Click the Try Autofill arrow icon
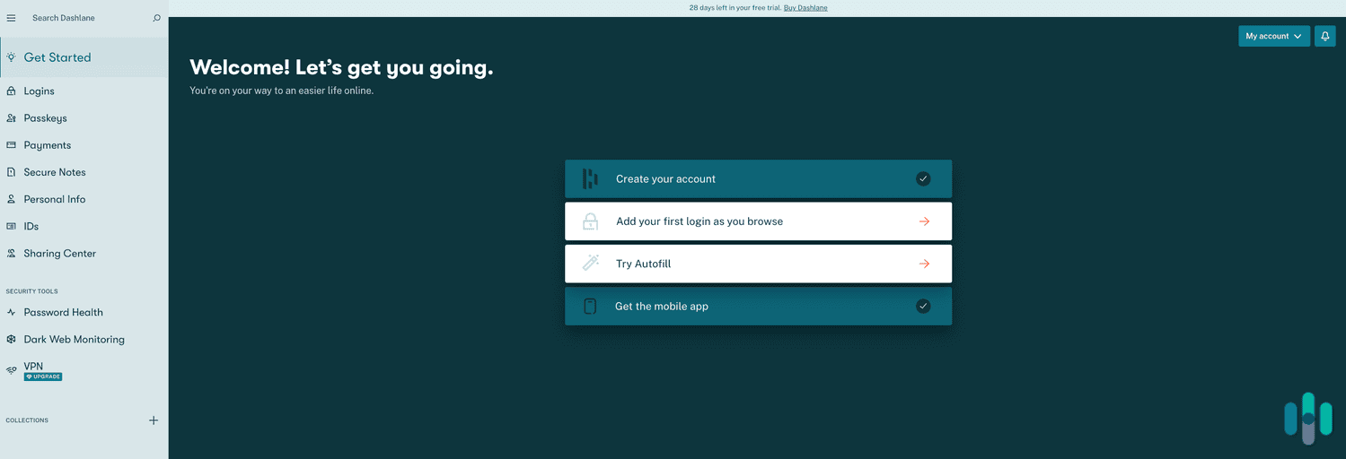Image resolution: width=1346 pixels, height=459 pixels. [924, 264]
